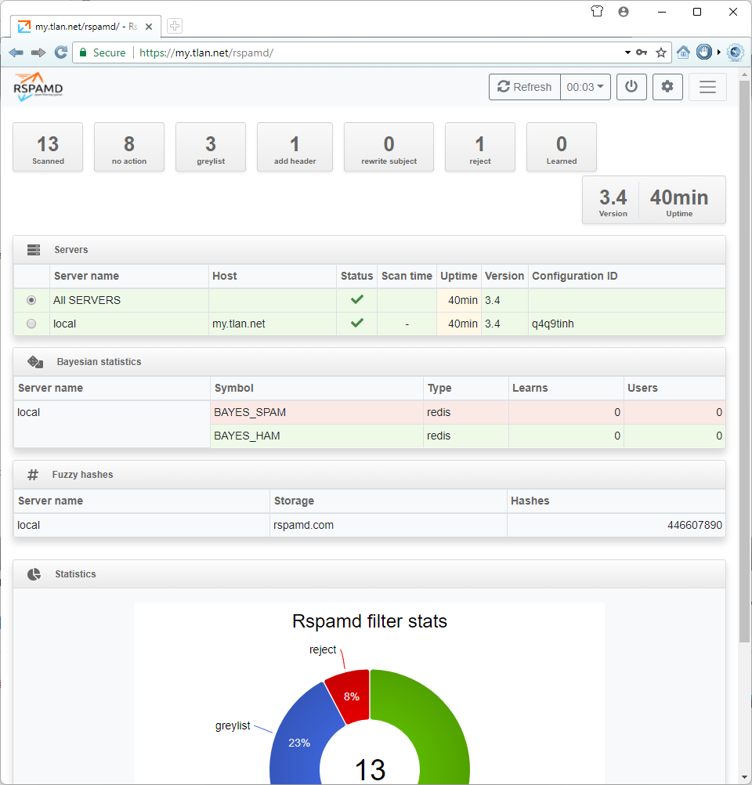The height and width of the screenshot is (785, 752).
Task: Click the Statistics pie chart icon
Action: 34,574
